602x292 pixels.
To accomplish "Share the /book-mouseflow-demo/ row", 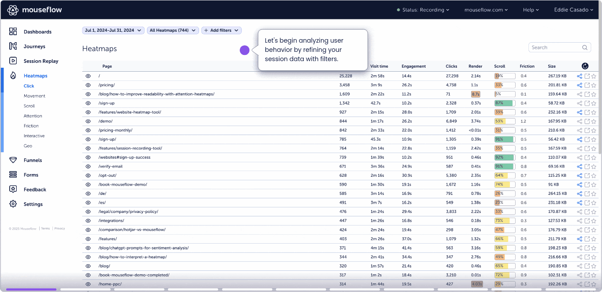I will tap(580, 185).
